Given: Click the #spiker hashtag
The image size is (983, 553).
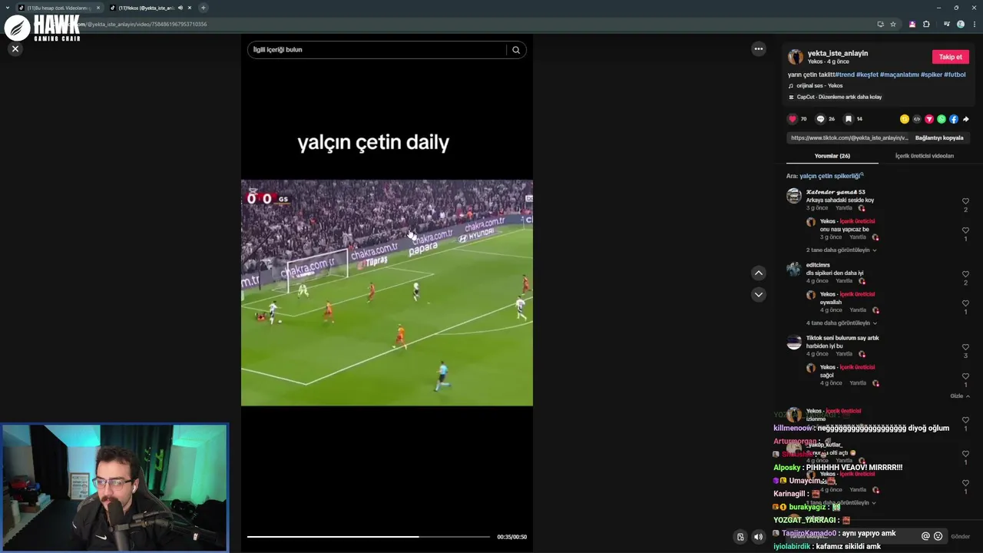Looking at the screenshot, I should tap(932, 75).
